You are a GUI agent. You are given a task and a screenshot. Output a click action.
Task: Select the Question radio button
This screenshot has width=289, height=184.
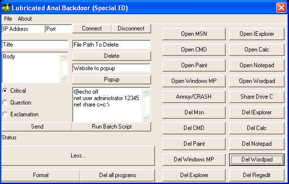(5, 103)
